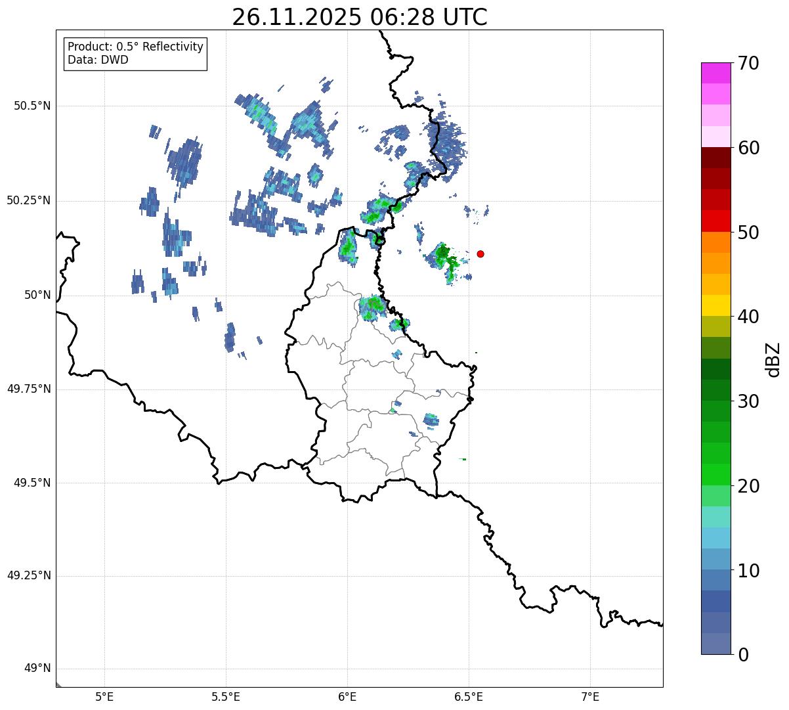789x710 pixels.
Task: Click the colorbar tick label 50
Action: coord(748,233)
